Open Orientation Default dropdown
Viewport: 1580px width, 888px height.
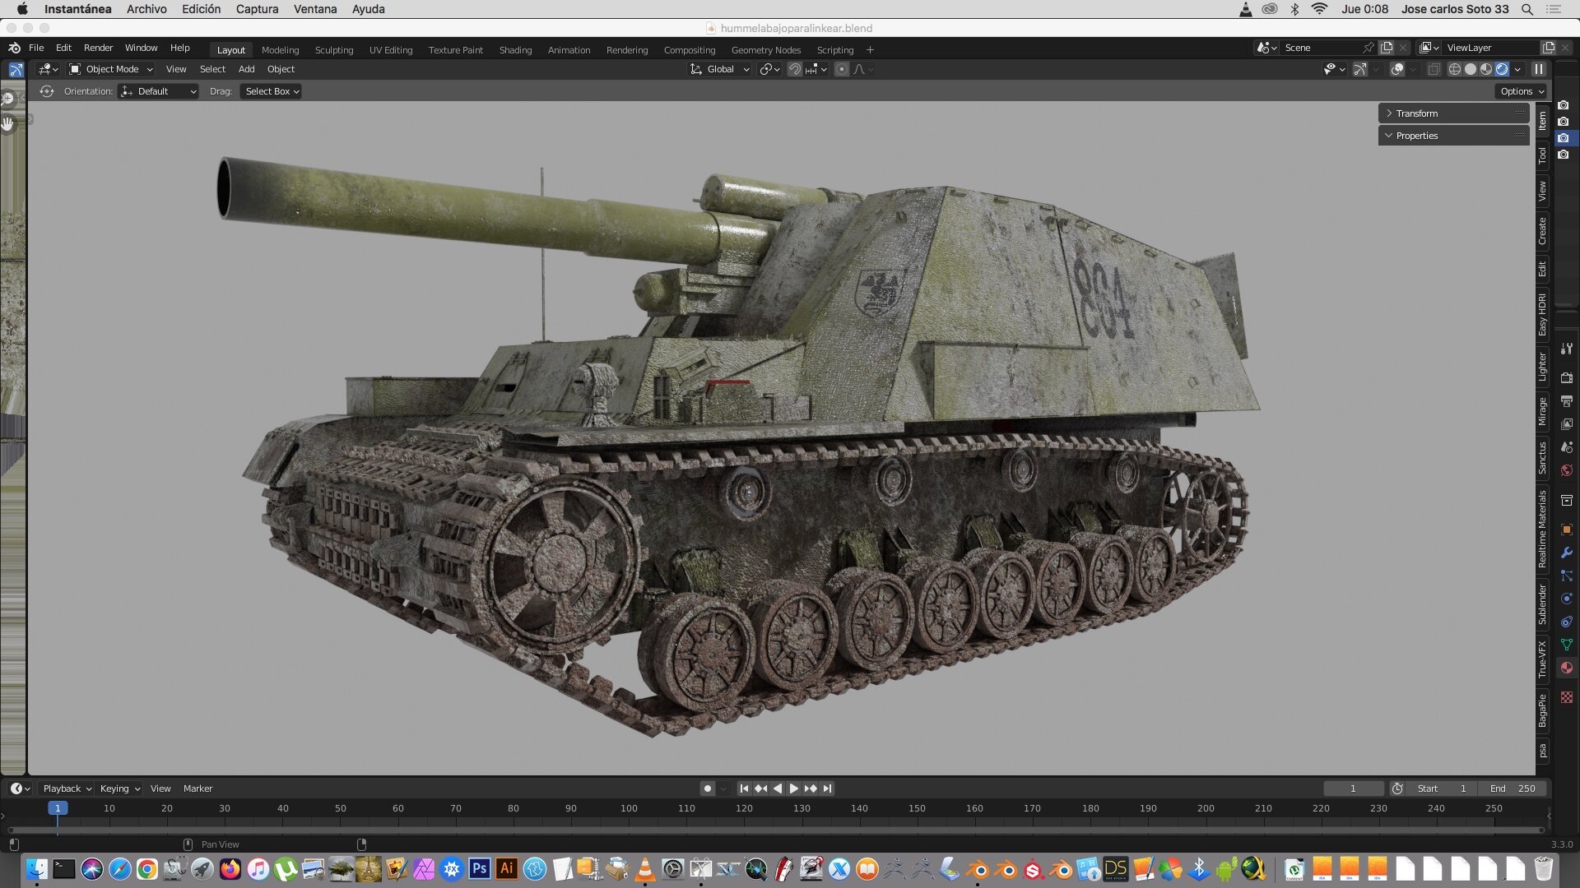click(159, 91)
